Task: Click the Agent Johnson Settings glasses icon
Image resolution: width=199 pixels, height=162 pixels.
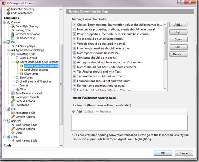Action: tap(13, 50)
